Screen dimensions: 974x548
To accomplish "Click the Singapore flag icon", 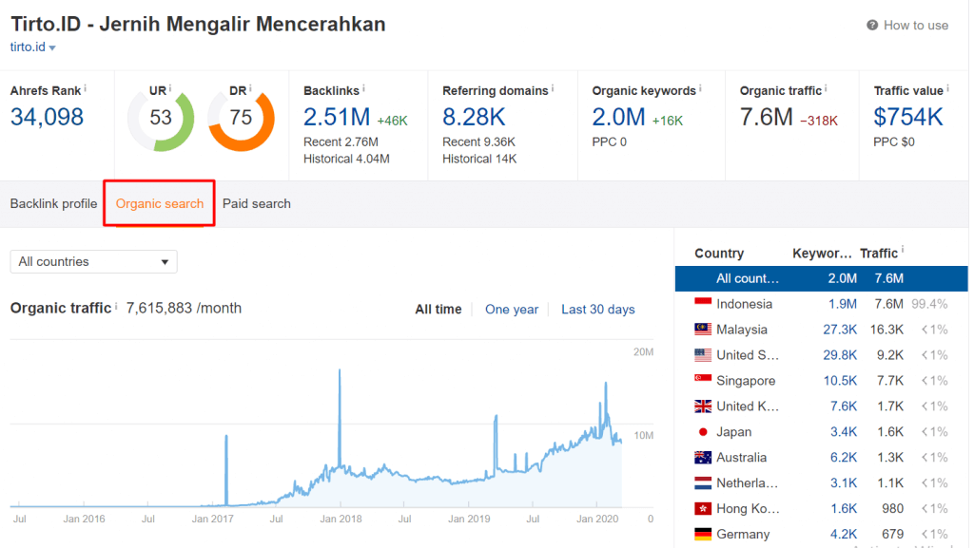I will click(703, 381).
